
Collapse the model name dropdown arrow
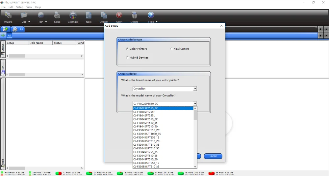pos(195,104)
